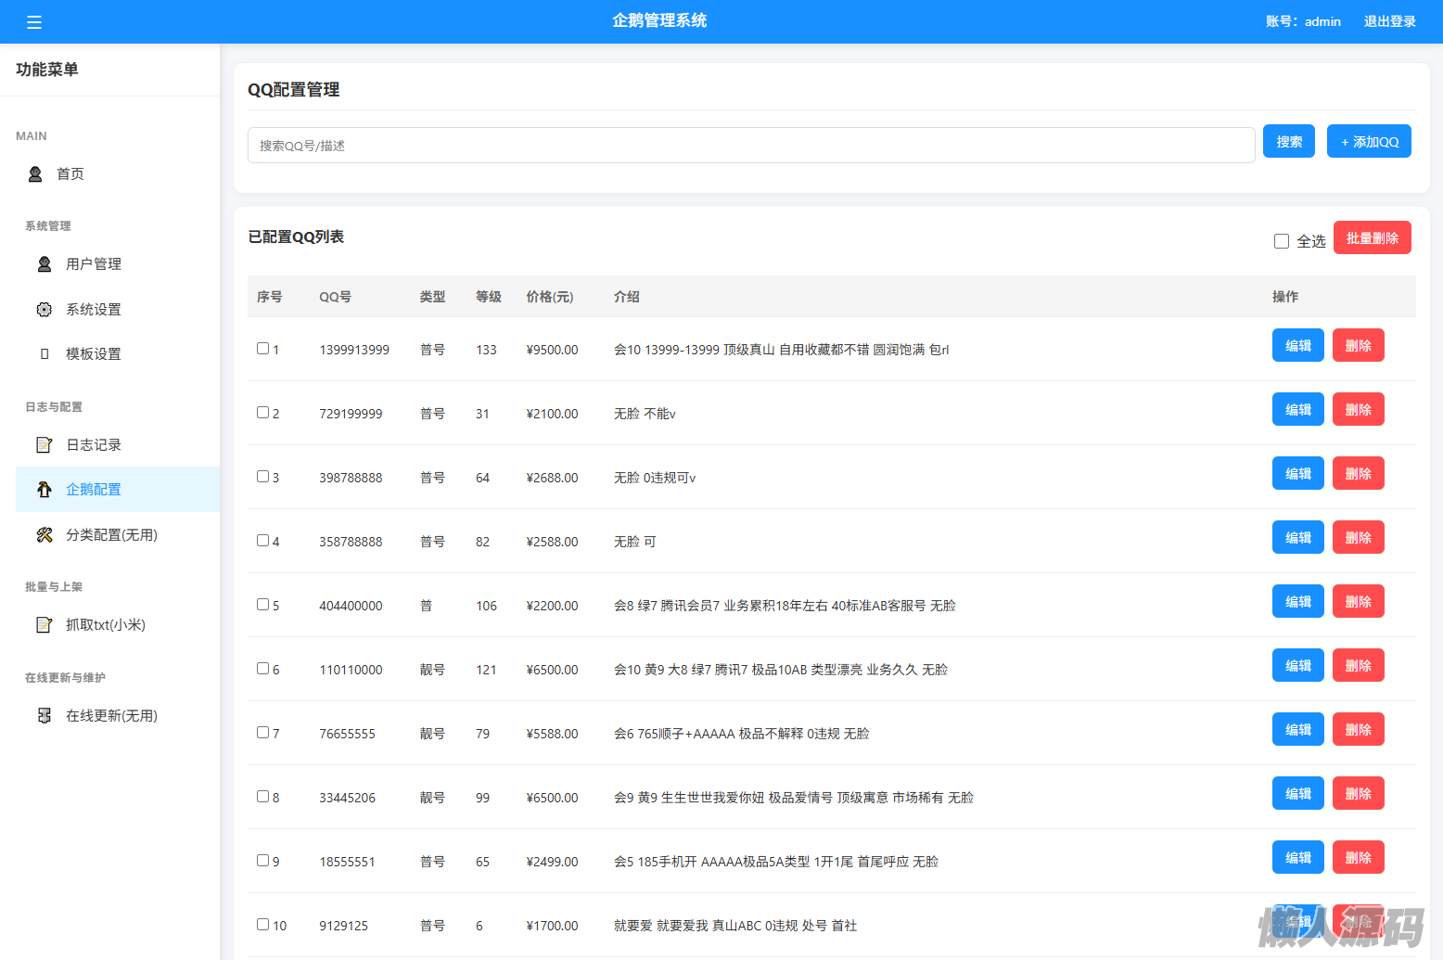Select the row 8 checkbox
Image resolution: width=1443 pixels, height=960 pixels.
263,797
